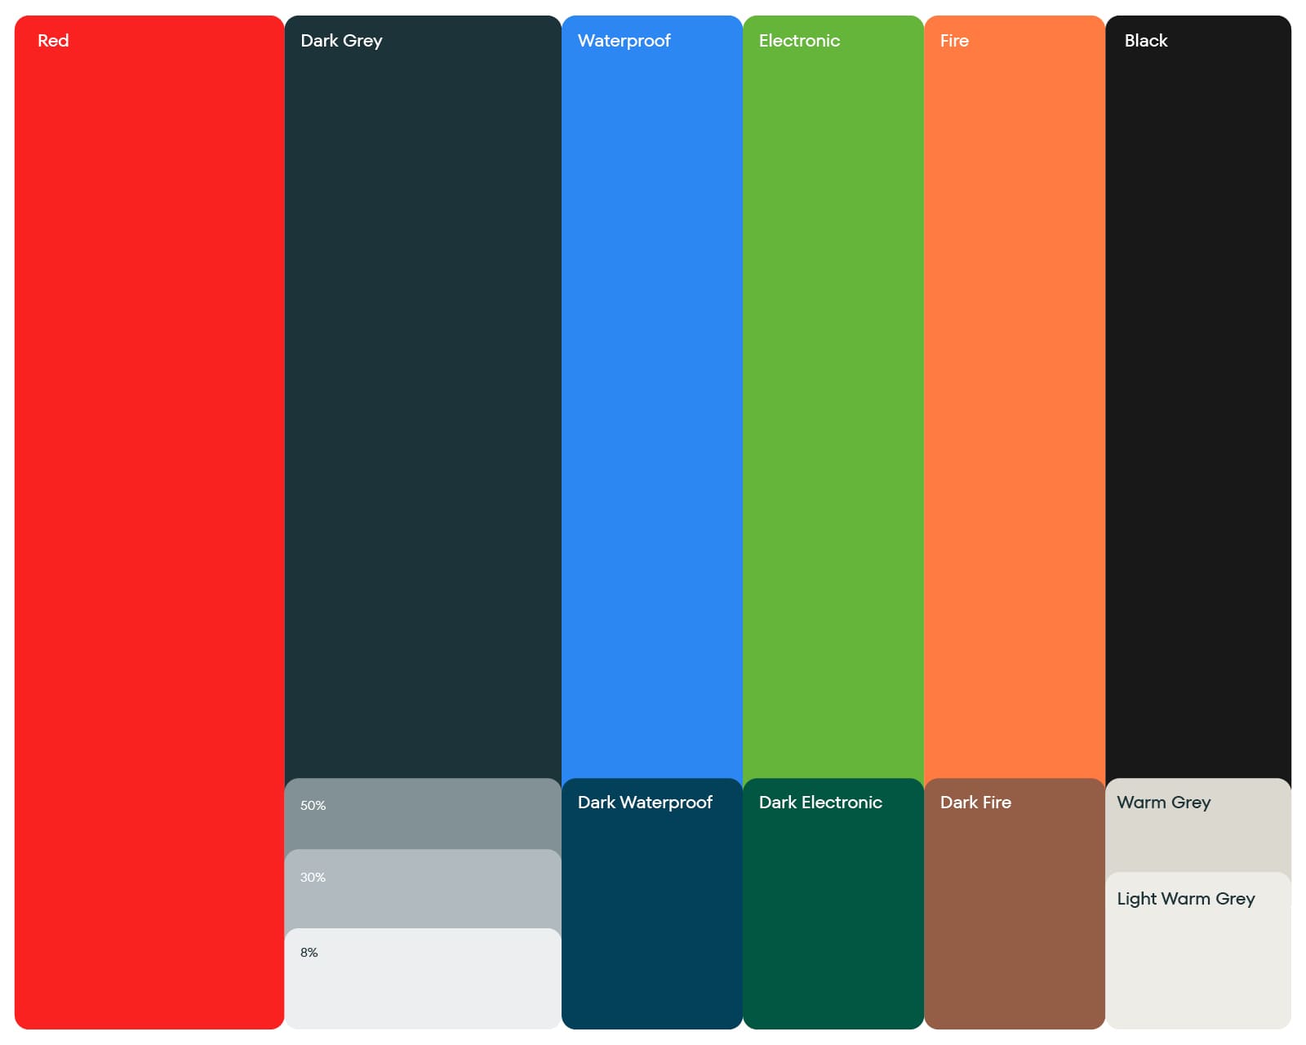Select the 30% grey tint swatch
Image resolution: width=1306 pixels, height=1045 pixels.
423,888
